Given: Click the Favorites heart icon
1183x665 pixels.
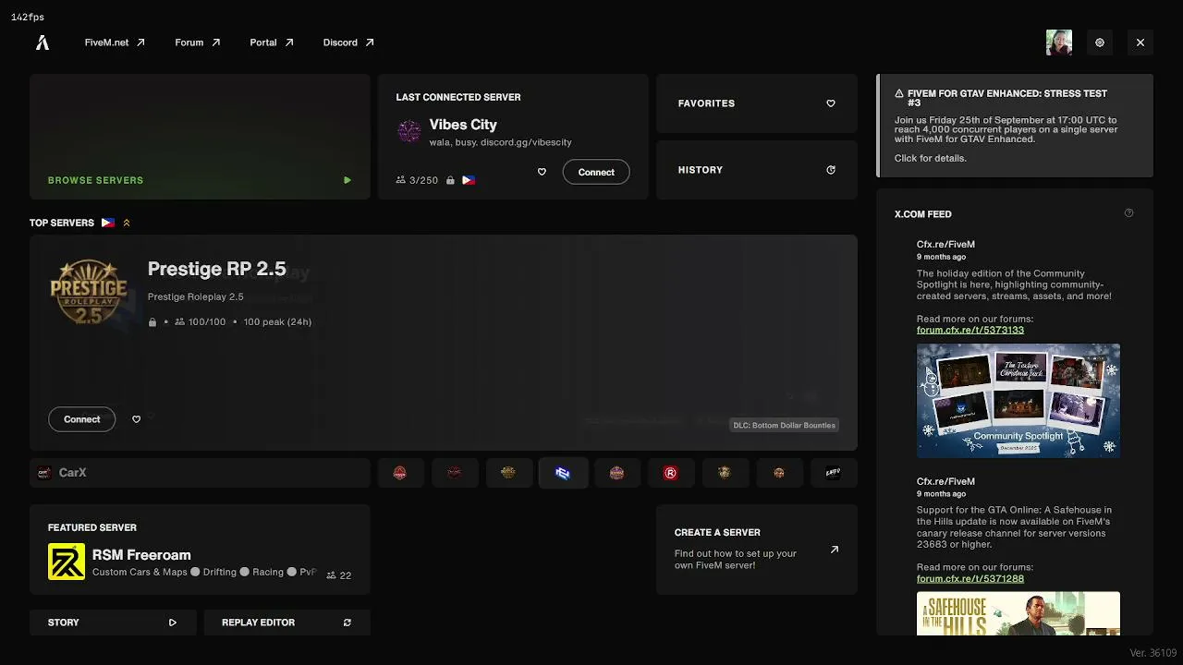Looking at the screenshot, I should pos(831,103).
